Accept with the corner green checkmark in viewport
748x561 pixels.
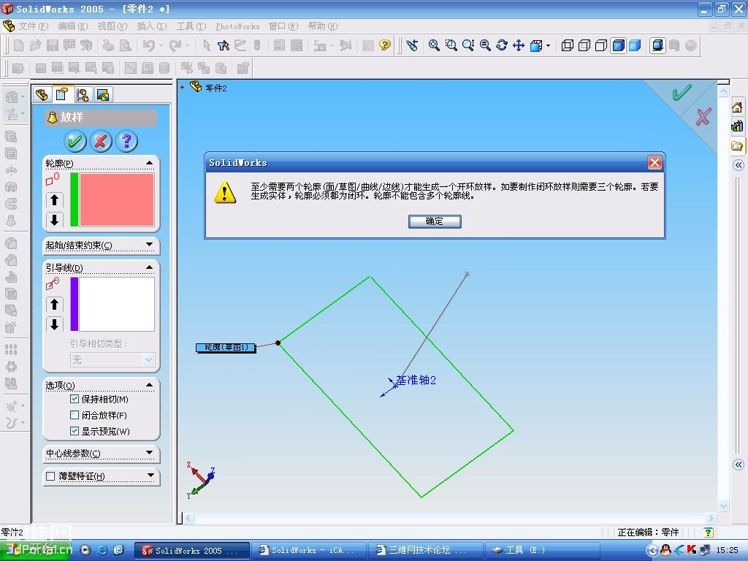tap(682, 92)
